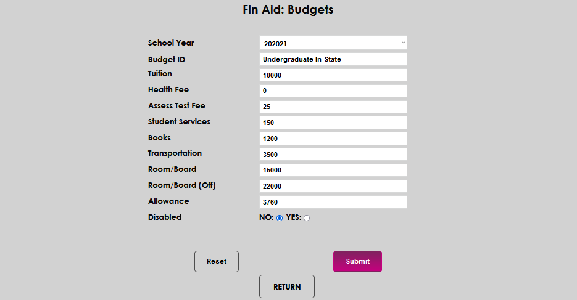Click the Allowance input field
Viewport: 577px width, 300px height.
333,203
